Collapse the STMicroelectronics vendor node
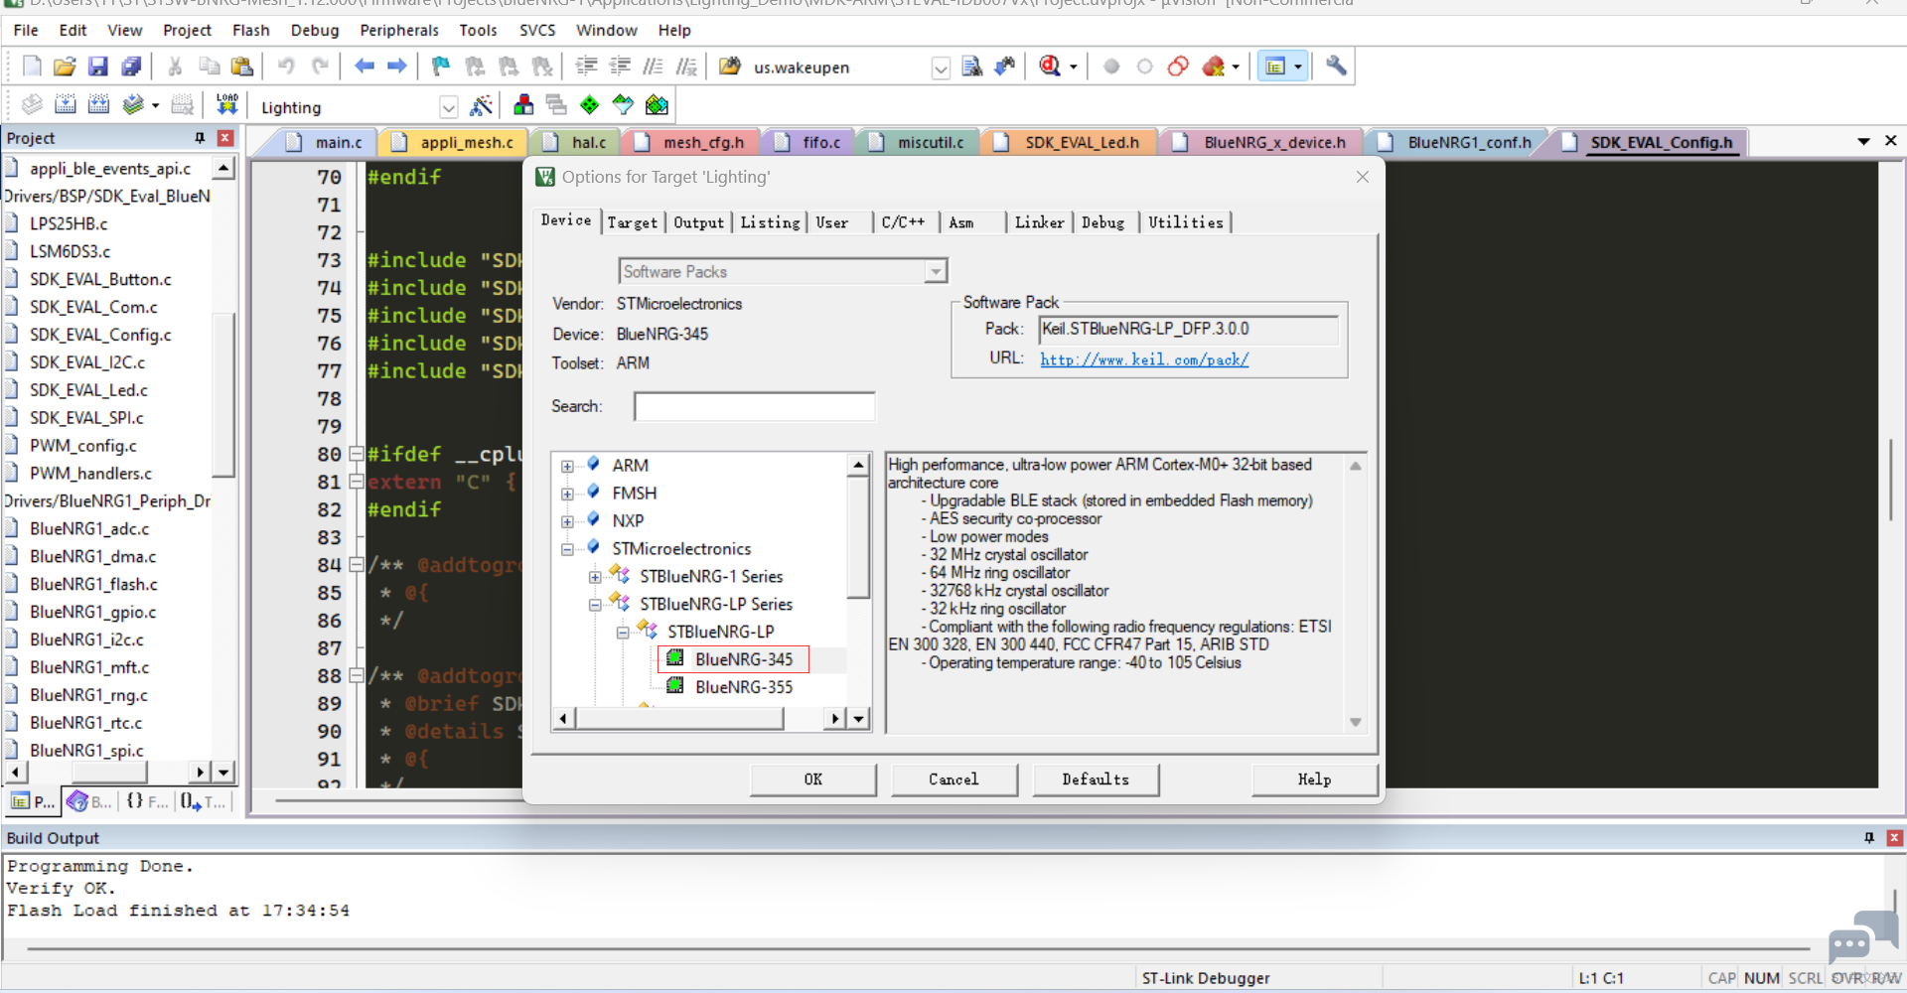Screen dimensions: 1907x993 pyautogui.click(x=567, y=549)
